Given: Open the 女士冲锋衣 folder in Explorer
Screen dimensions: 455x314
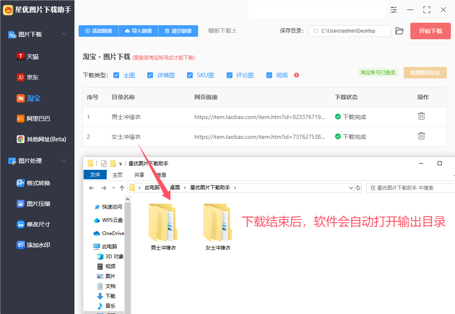Looking at the screenshot, I should coord(218,227).
